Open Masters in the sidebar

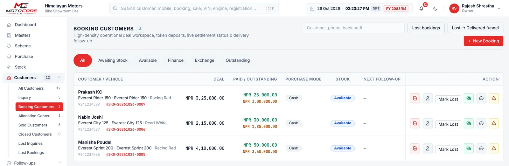pos(34,35)
